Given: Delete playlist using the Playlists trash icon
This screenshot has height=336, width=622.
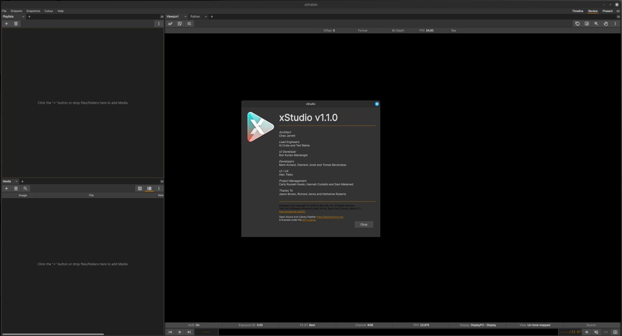Looking at the screenshot, I should [16, 24].
